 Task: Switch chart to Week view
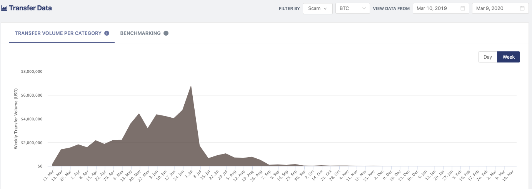[x=509, y=57]
